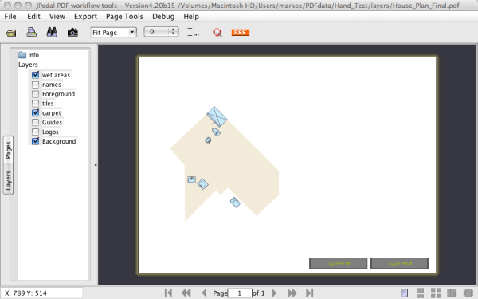Collapse the side panel divider arrow
This screenshot has width=478, height=299.
pyautogui.click(x=96, y=165)
